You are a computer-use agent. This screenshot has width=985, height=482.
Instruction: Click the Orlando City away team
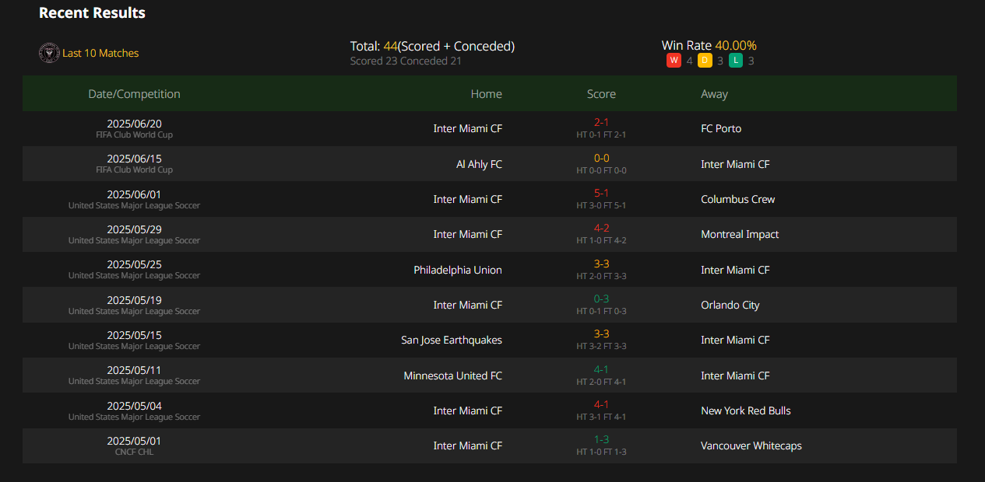click(730, 305)
